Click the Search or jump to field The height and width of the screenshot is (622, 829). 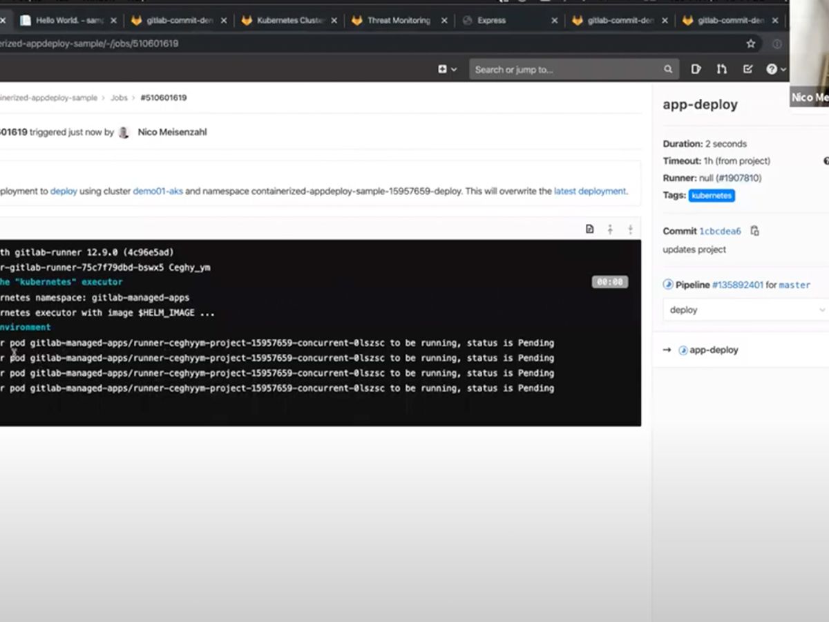(x=566, y=69)
